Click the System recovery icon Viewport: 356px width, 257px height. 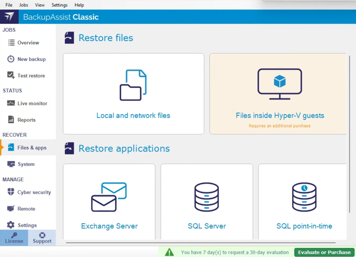11,164
